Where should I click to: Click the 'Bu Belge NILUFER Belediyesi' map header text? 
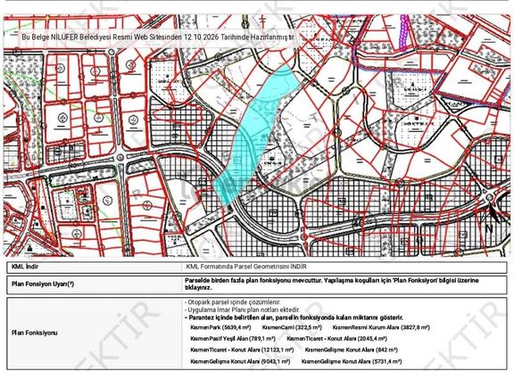(x=158, y=37)
